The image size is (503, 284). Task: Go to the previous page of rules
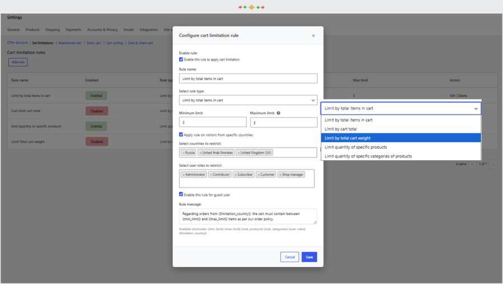point(472,164)
